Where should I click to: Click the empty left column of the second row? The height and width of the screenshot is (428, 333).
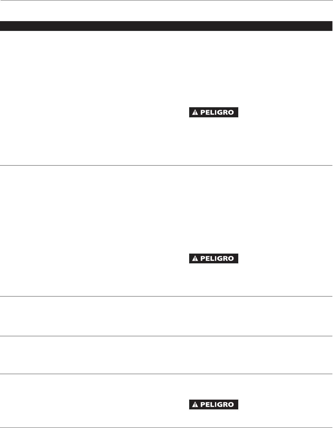click(x=88, y=230)
